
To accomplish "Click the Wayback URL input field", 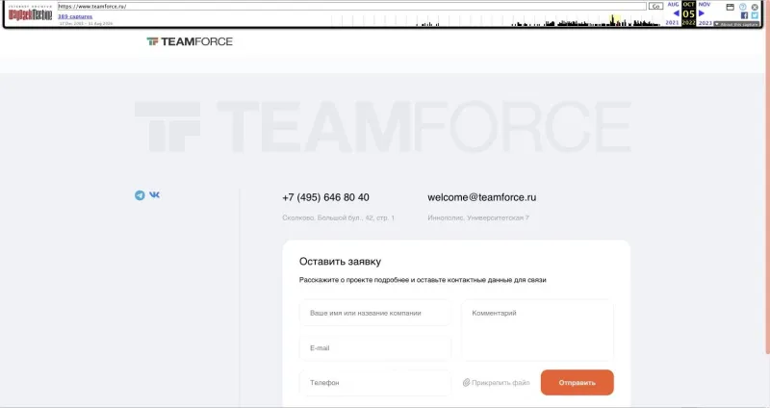I will pos(351,7).
